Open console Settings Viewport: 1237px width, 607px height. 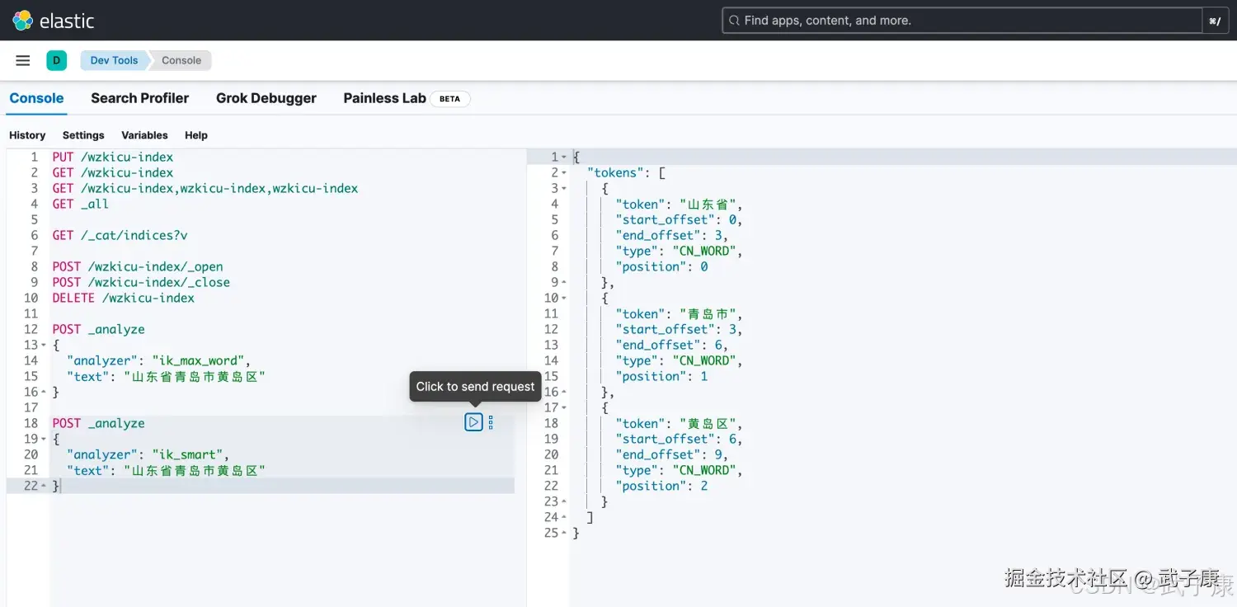point(83,135)
